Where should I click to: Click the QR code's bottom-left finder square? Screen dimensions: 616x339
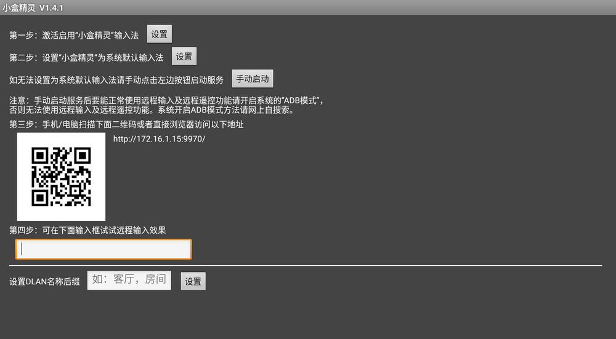(40, 197)
